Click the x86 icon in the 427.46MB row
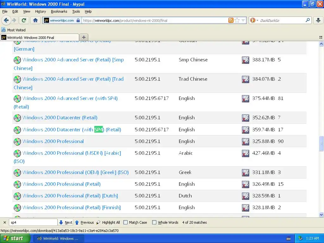Image resolution: width=324 pixels, height=243 pixels. [246, 153]
